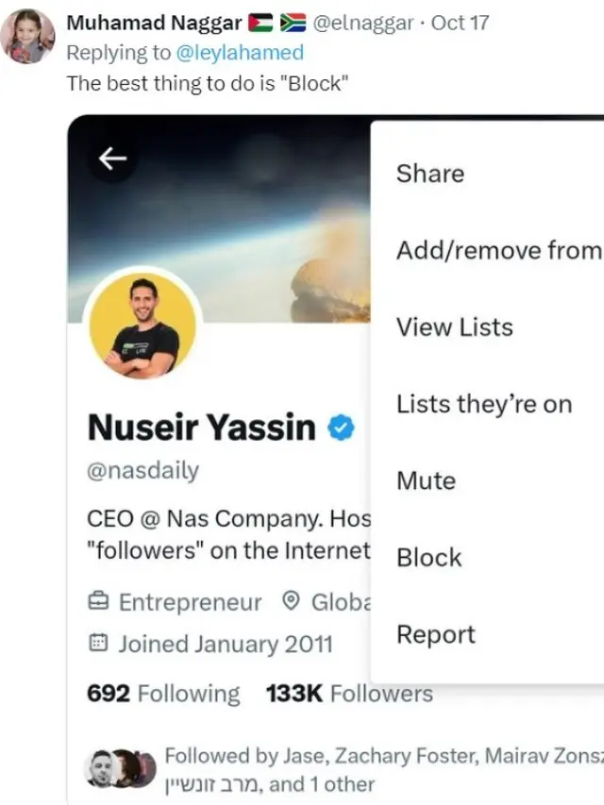View the 133K Followers list
604x805 pixels.
pyautogui.click(x=349, y=694)
